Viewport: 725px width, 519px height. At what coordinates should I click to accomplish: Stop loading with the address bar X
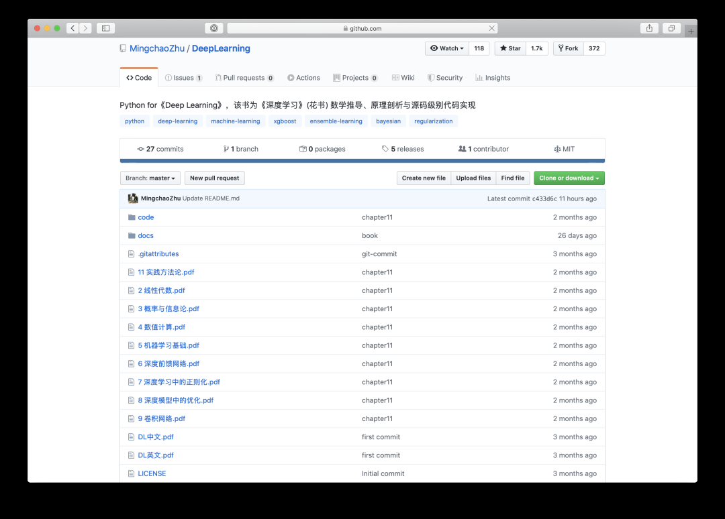[492, 28]
